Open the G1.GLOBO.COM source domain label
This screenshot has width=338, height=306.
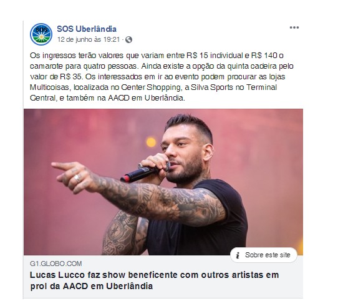[56, 264]
